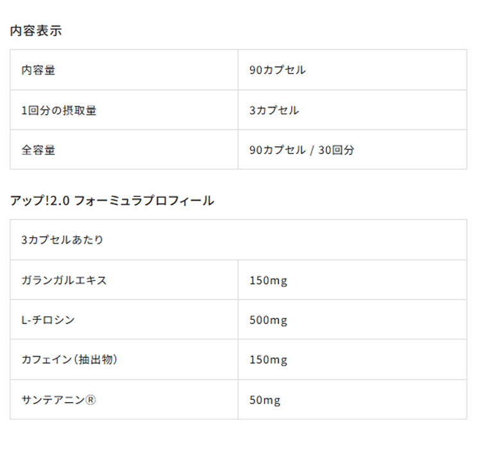The height and width of the screenshot is (454, 481).
Task: Click the 内容表示 section heading
Action: [x=36, y=30]
